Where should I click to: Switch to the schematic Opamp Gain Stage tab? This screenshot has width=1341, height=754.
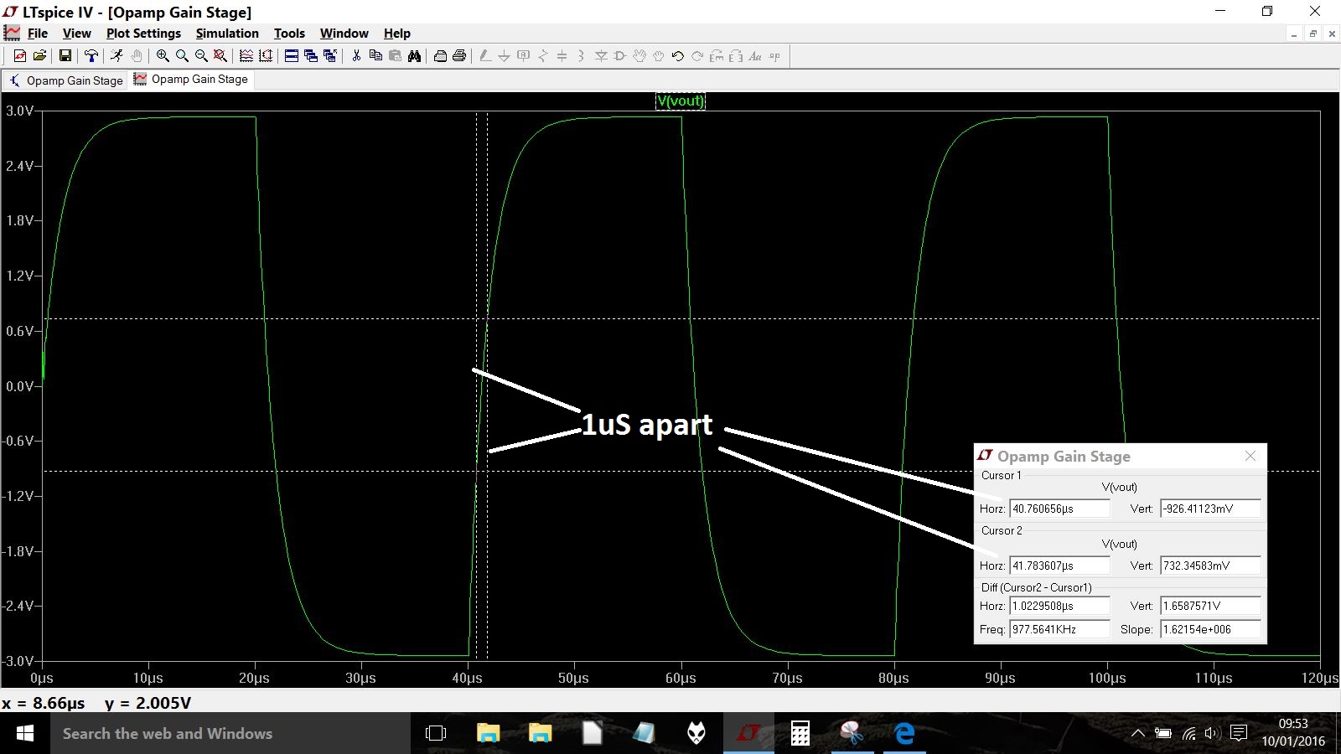click(65, 80)
